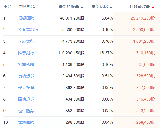Select daily change 258,400股
The image size is (160, 129).
coord(146,122)
